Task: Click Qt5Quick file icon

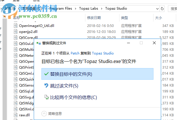Action: [x=16, y=79]
